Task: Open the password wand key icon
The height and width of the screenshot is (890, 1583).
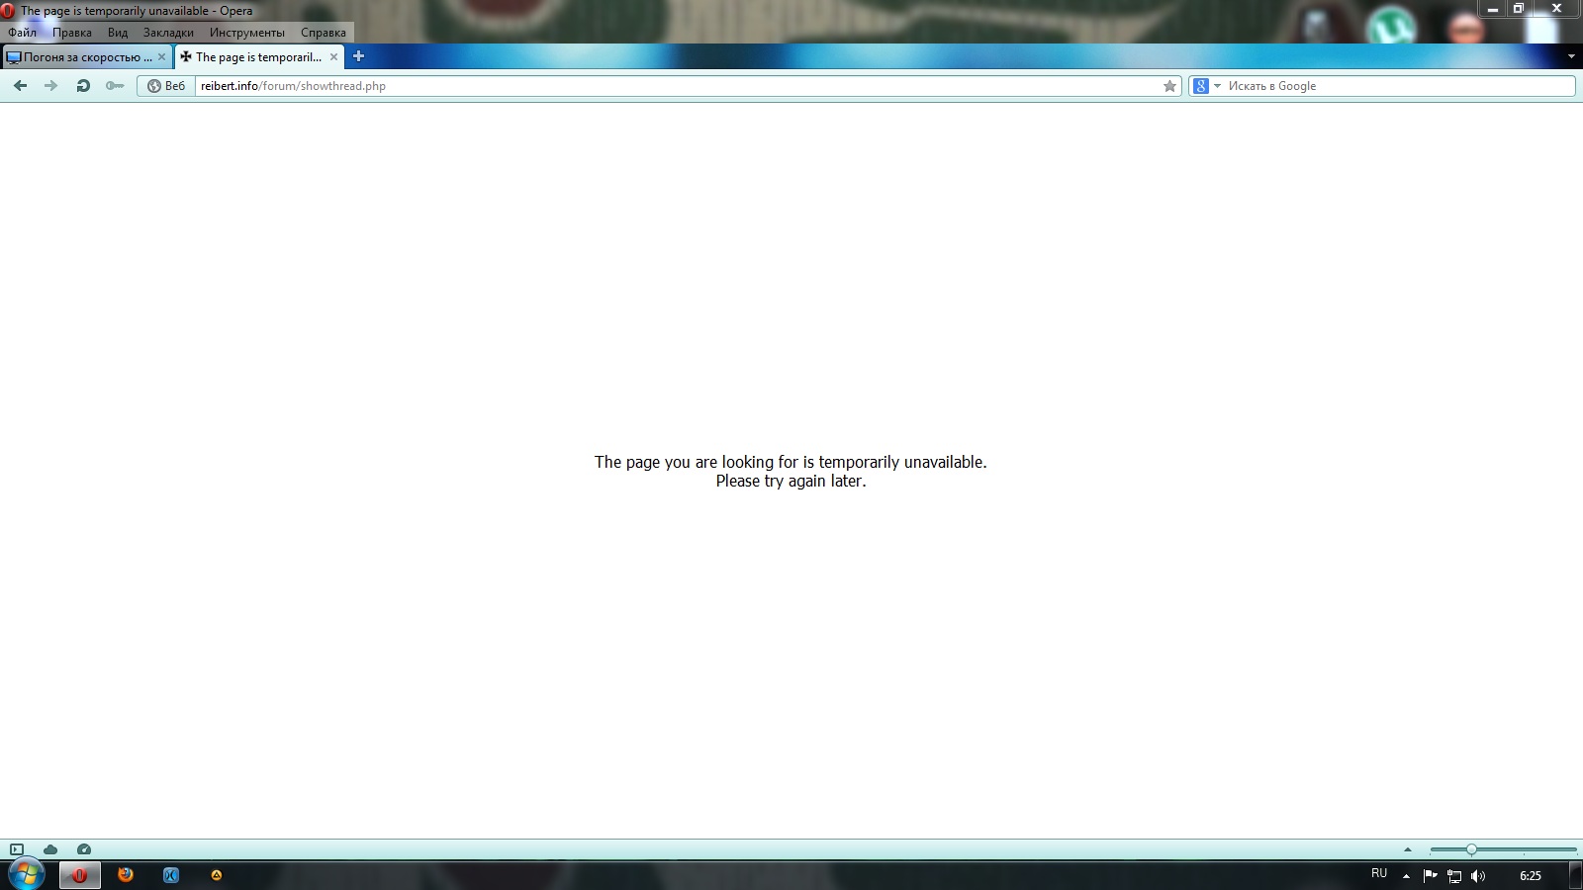Action: pos(115,86)
